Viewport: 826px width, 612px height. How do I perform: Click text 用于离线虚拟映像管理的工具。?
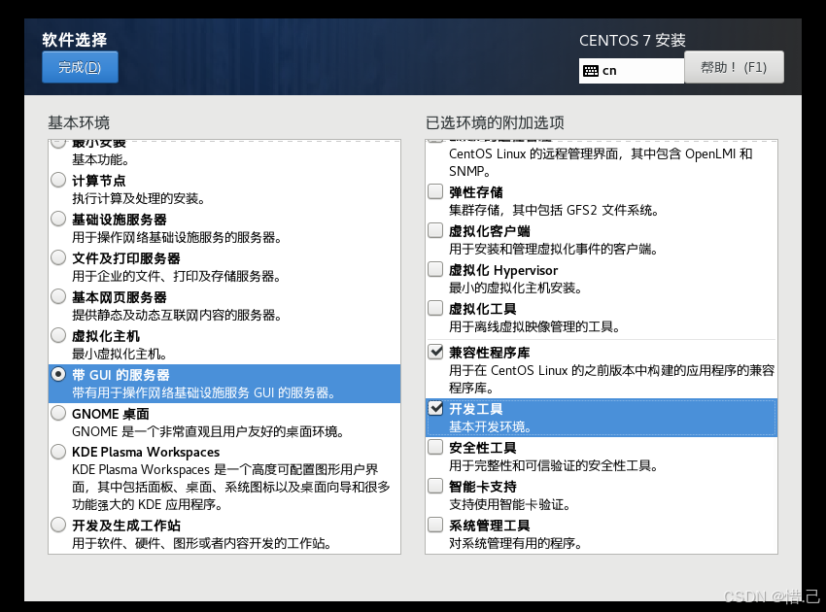534,327
